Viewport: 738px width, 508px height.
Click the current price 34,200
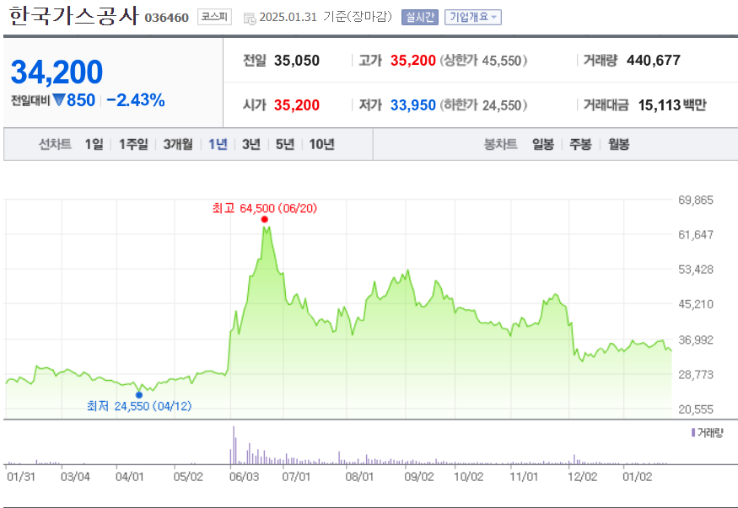57,72
